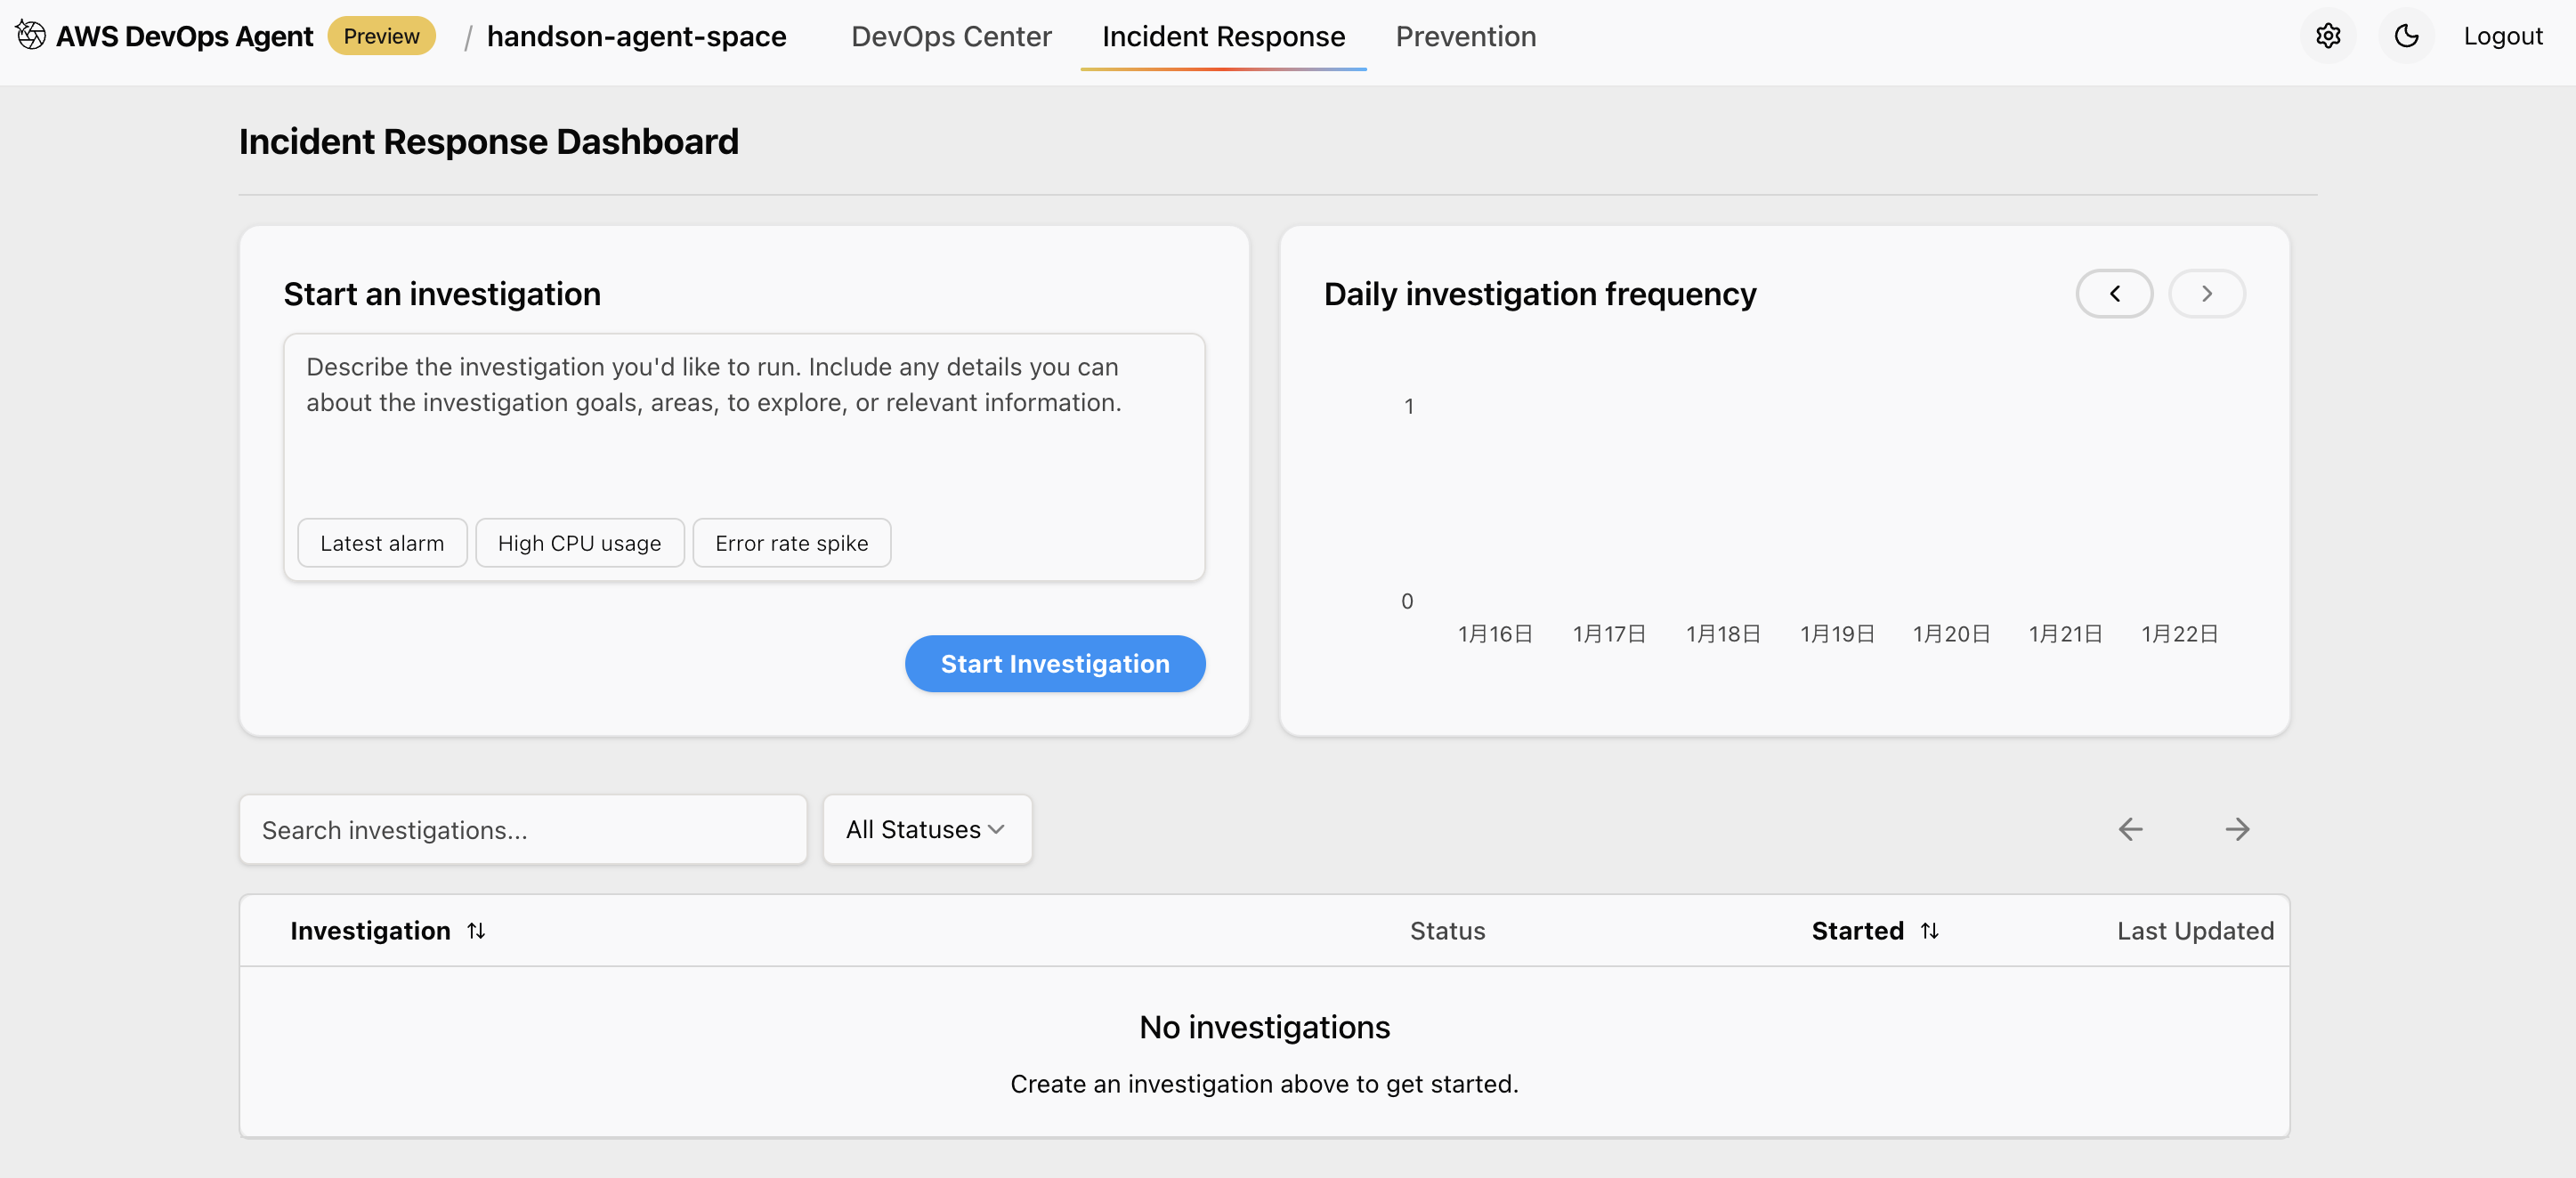Choose the High CPU usage suggestion
The image size is (2576, 1178).
click(x=579, y=544)
